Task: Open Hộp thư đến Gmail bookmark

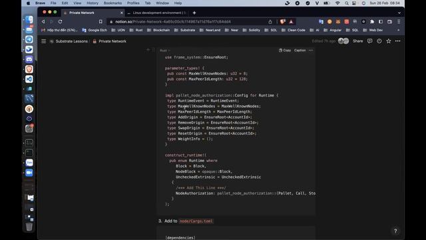Action: 59,30
